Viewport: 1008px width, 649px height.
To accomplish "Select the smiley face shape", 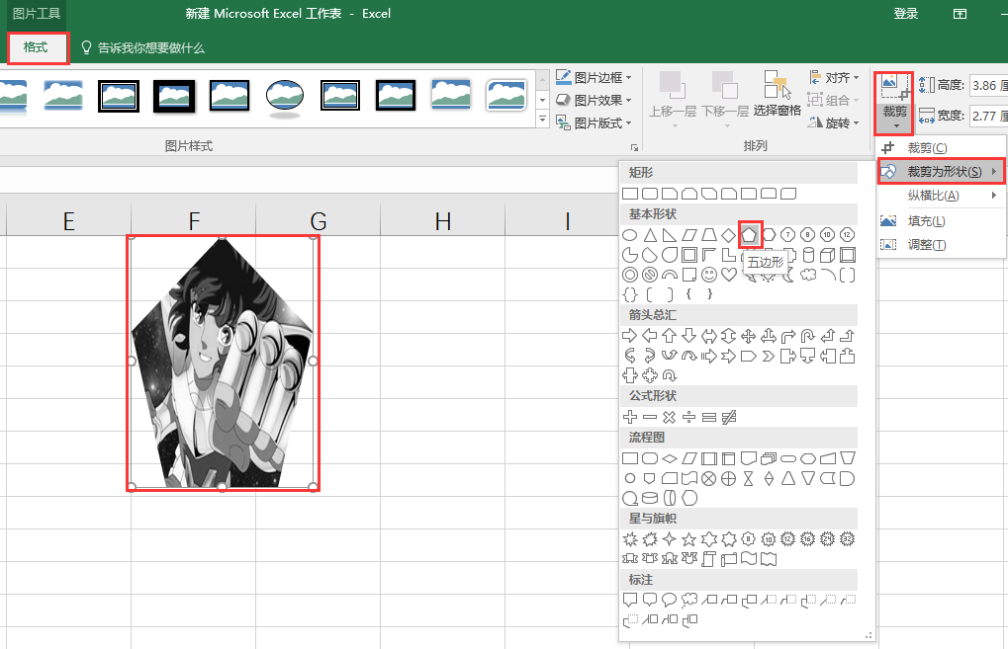I will coord(708,275).
